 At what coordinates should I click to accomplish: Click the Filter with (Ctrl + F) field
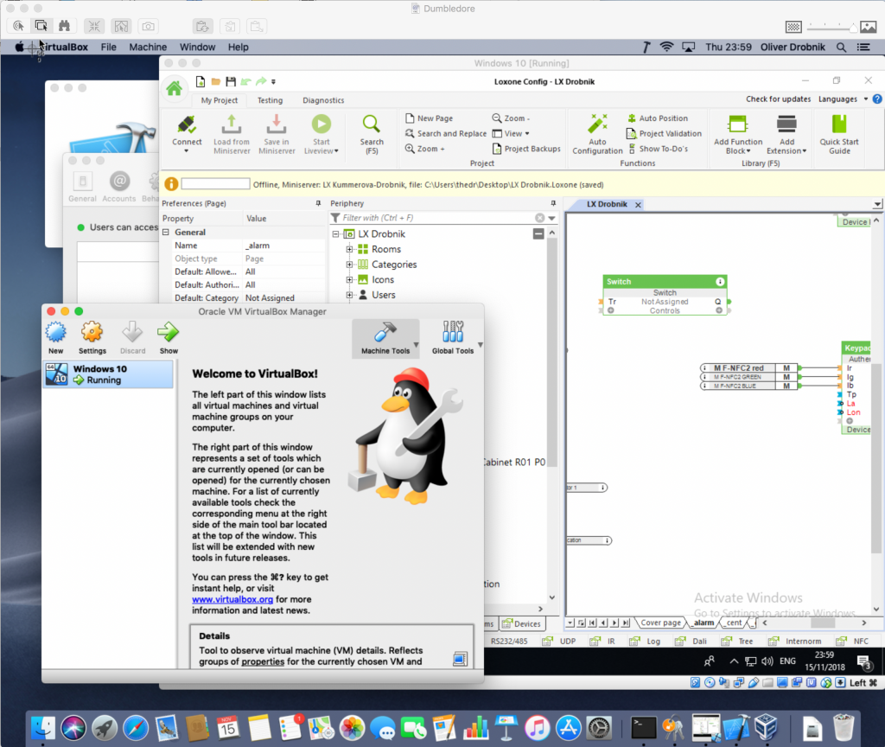tap(436, 218)
